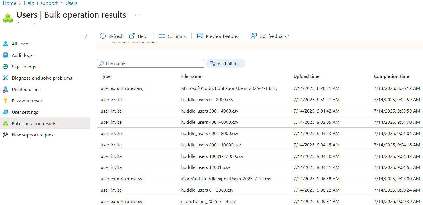Click the Refresh icon in toolbar
The width and height of the screenshot is (423, 205).
pyautogui.click(x=103, y=36)
